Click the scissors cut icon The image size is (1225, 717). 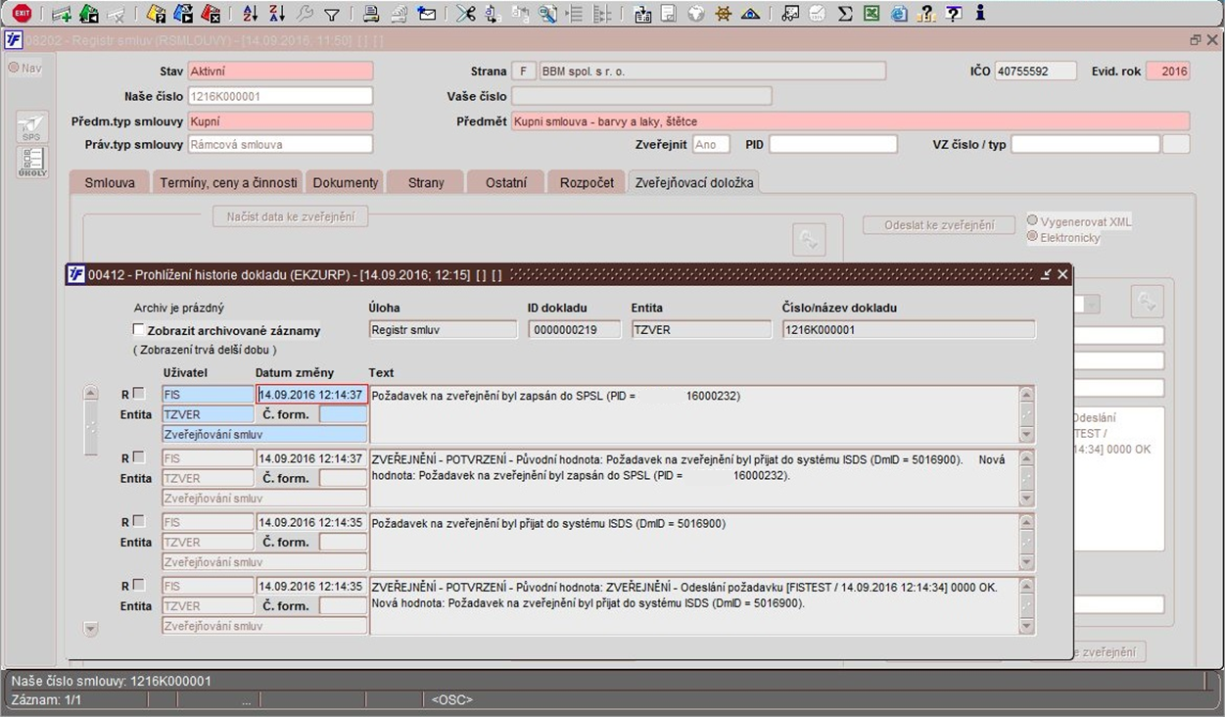(x=465, y=14)
